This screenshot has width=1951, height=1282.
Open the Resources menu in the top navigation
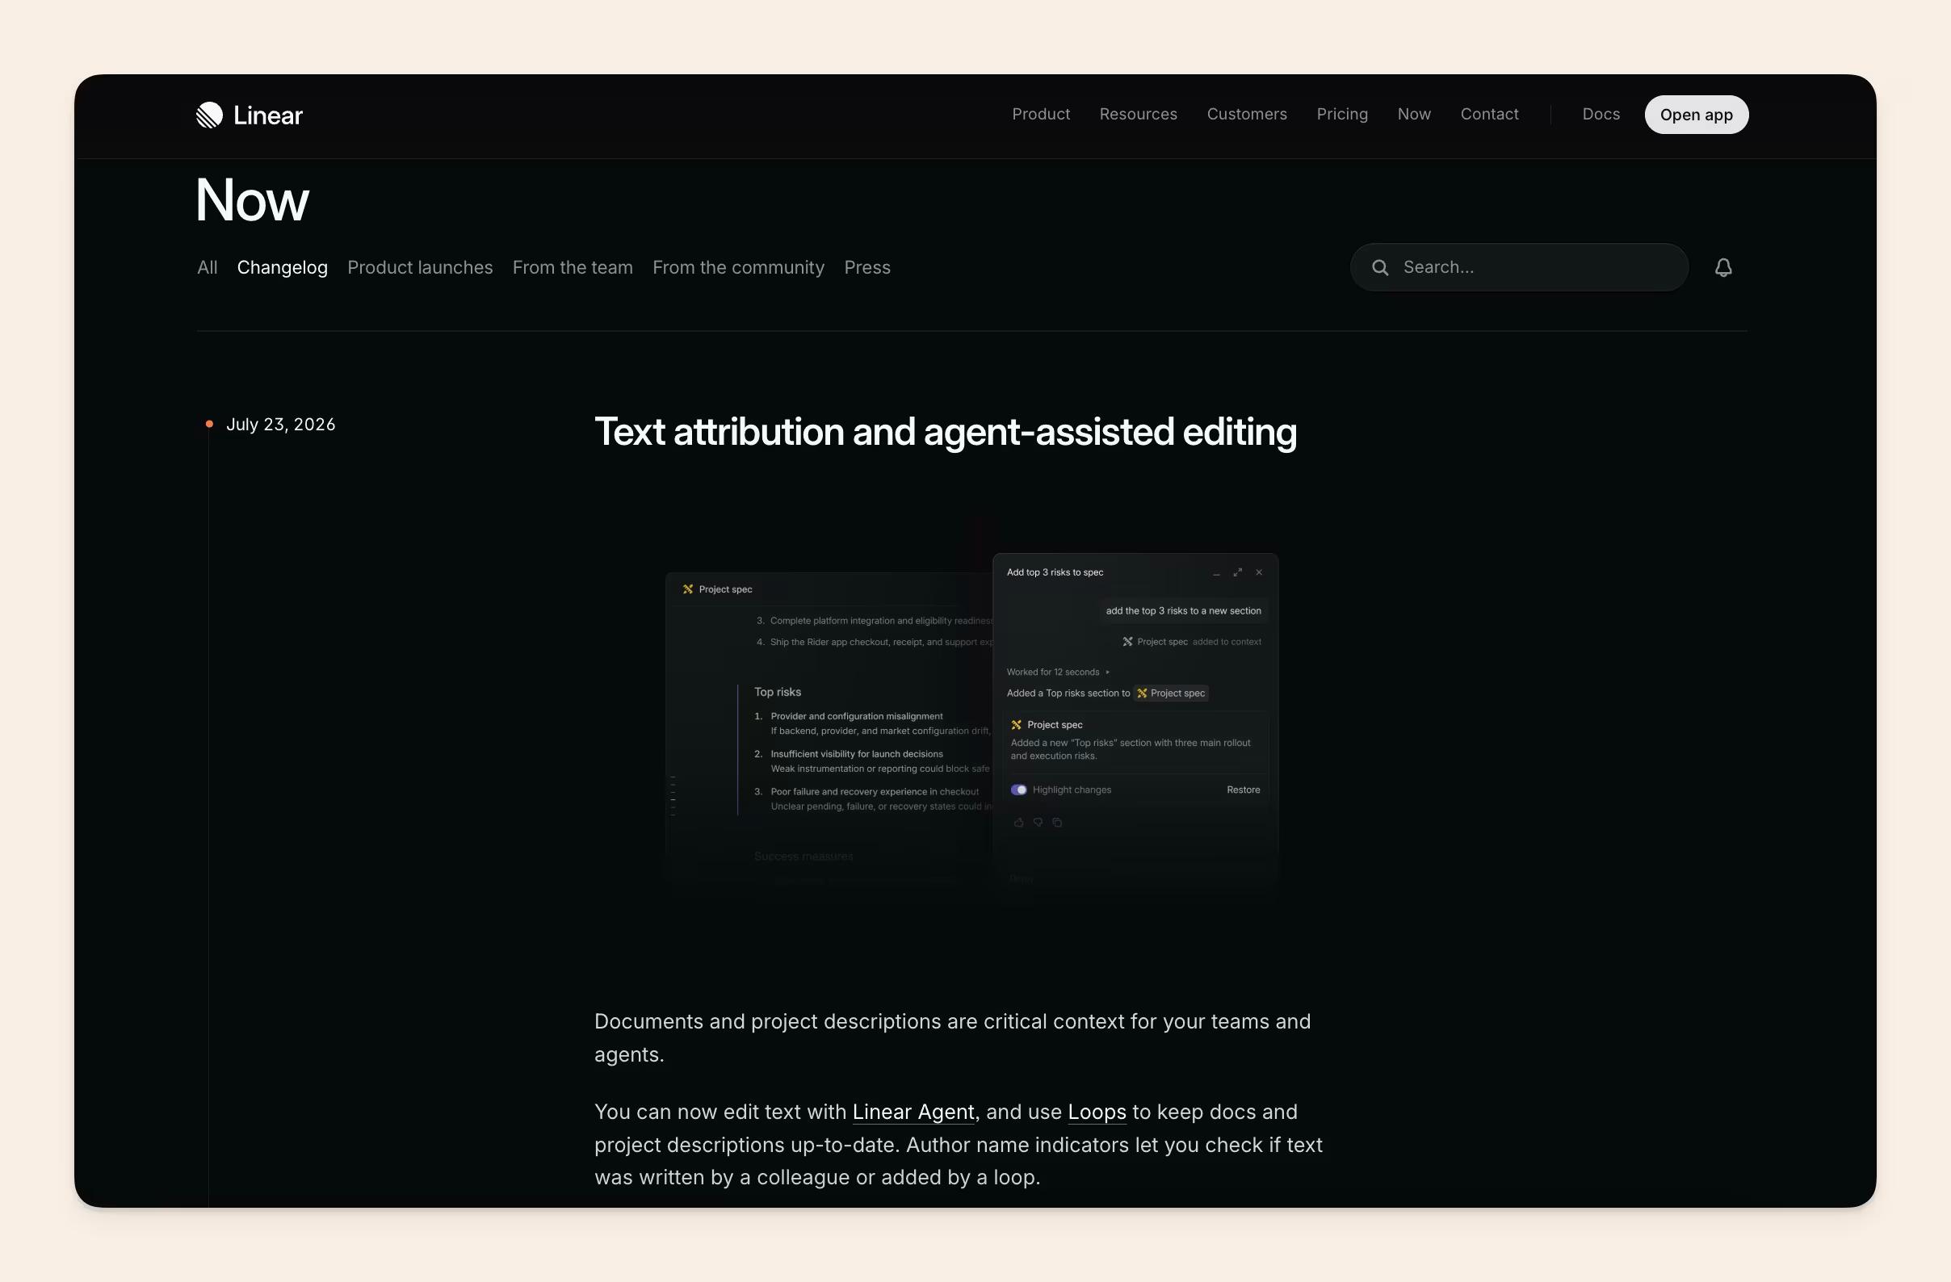[x=1138, y=114]
